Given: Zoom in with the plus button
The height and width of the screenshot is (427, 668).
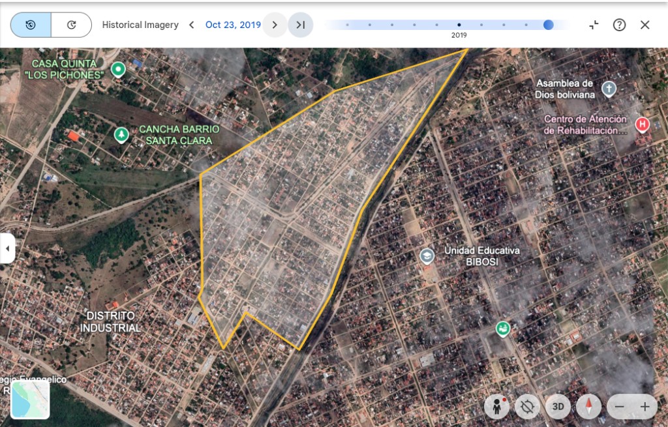Looking at the screenshot, I should pyautogui.click(x=645, y=407).
